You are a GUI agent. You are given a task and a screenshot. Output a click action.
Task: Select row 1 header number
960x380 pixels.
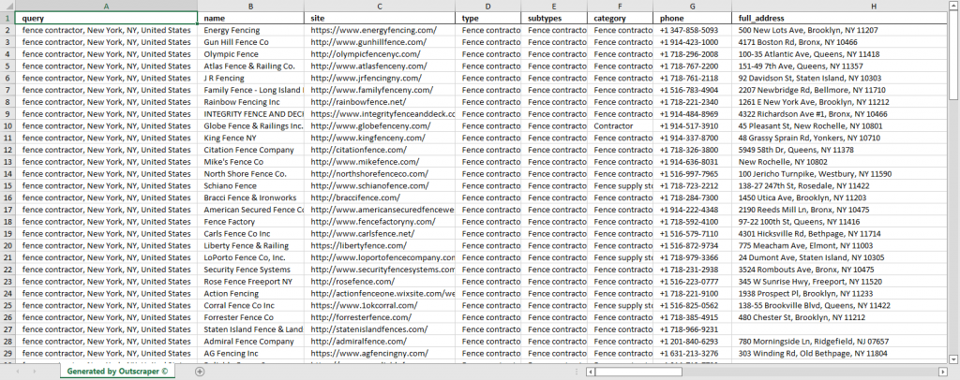tap(8, 18)
